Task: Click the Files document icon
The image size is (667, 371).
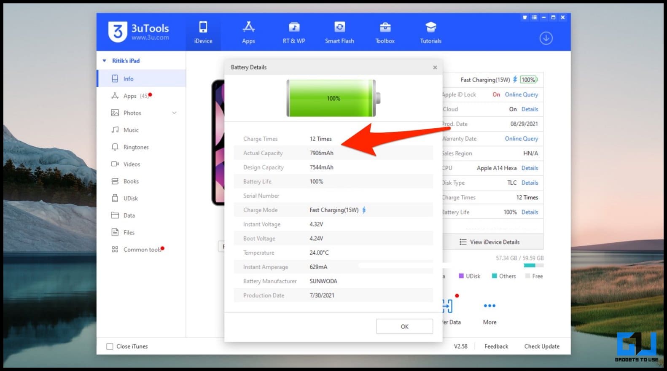Action: coord(115,232)
